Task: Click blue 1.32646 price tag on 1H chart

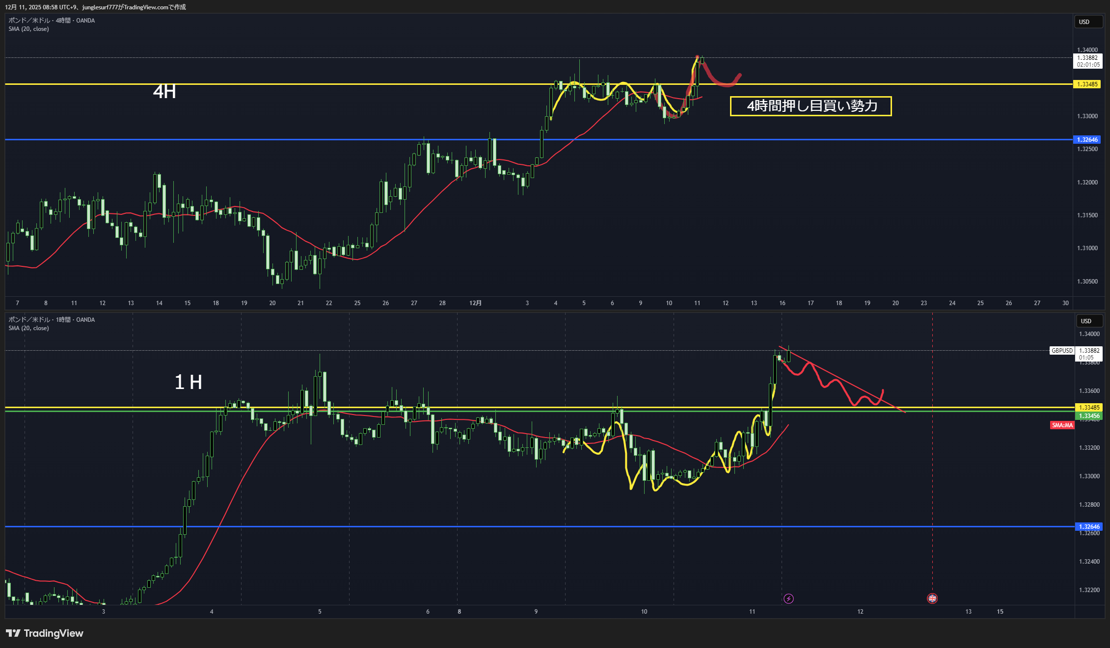Action: click(x=1088, y=527)
